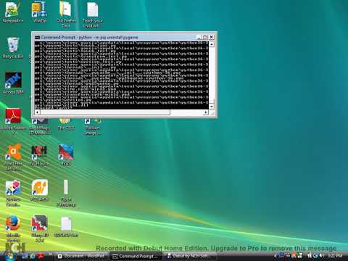Close the Command Prompt window
Image resolution: width=348 pixels, height=261 pixels.
click(x=211, y=37)
